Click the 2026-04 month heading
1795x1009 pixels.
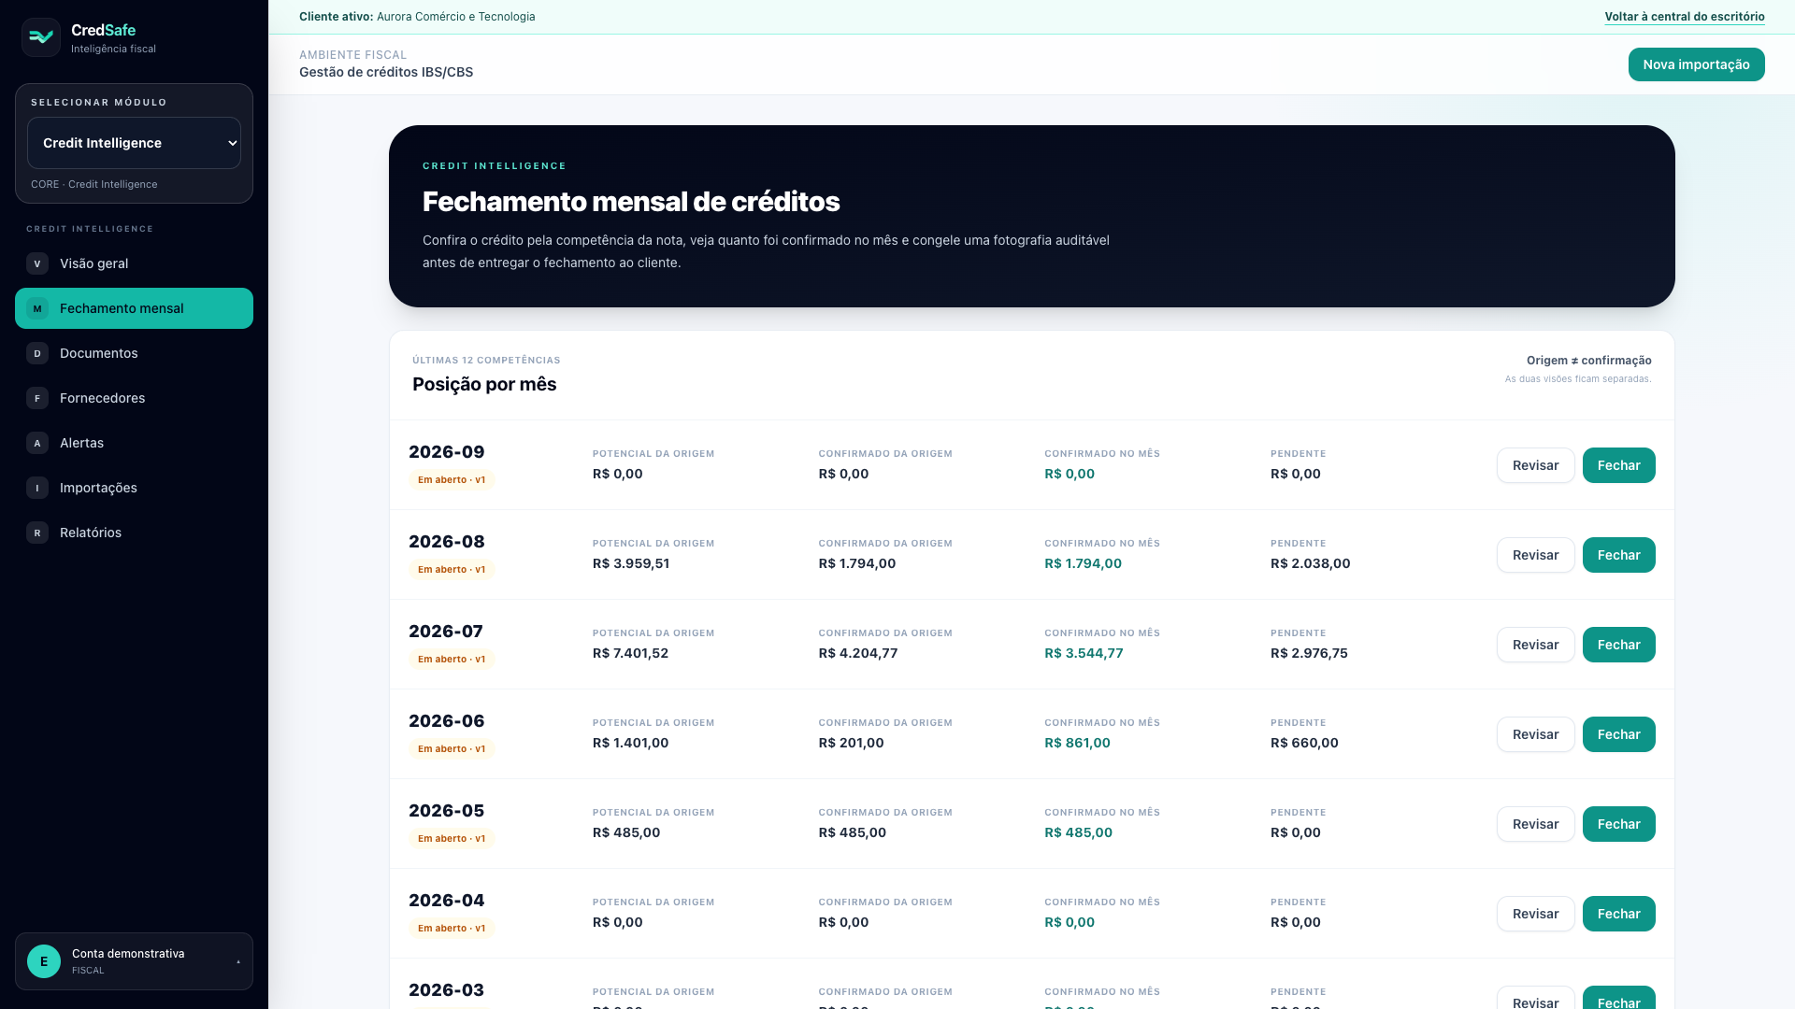click(x=447, y=901)
